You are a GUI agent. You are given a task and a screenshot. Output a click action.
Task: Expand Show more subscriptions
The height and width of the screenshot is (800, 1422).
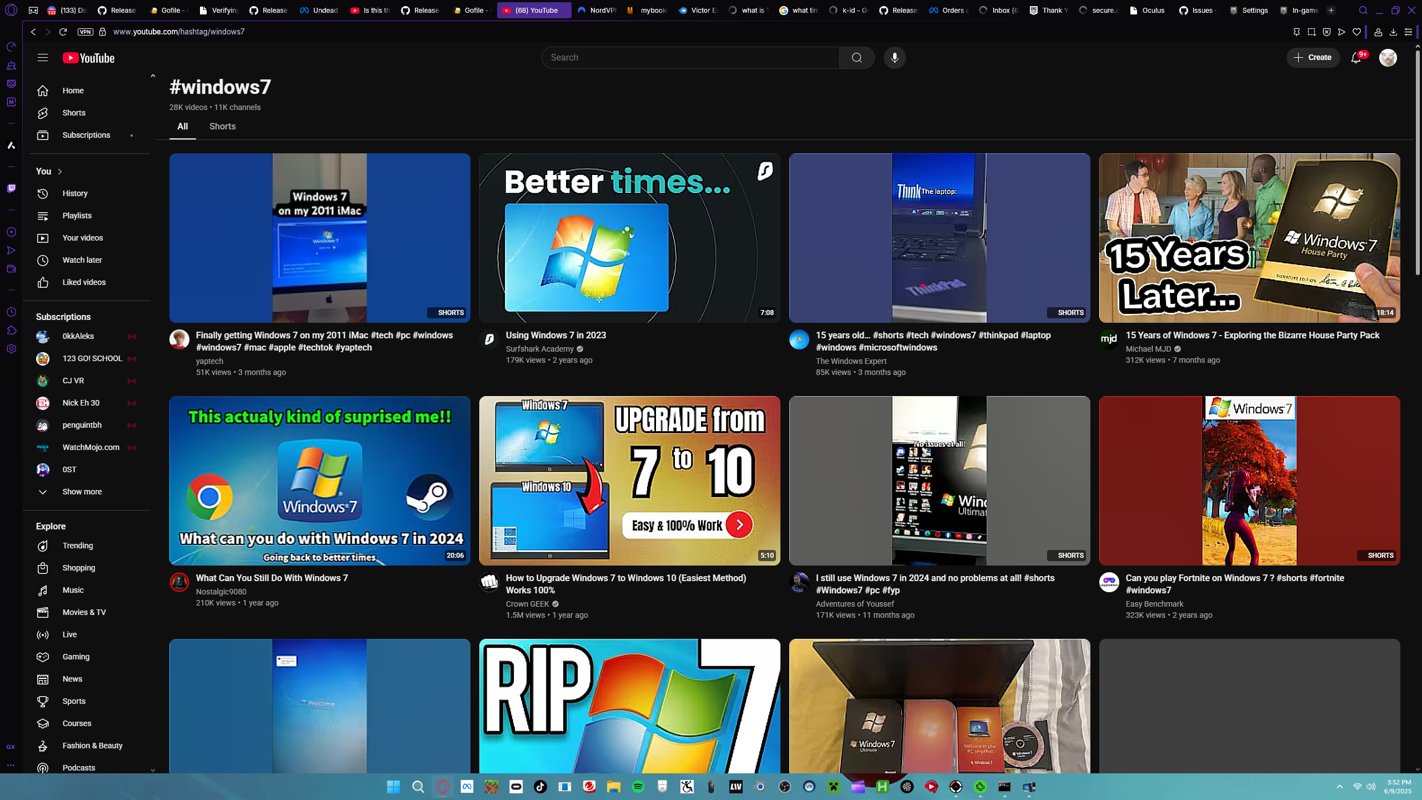tap(82, 492)
